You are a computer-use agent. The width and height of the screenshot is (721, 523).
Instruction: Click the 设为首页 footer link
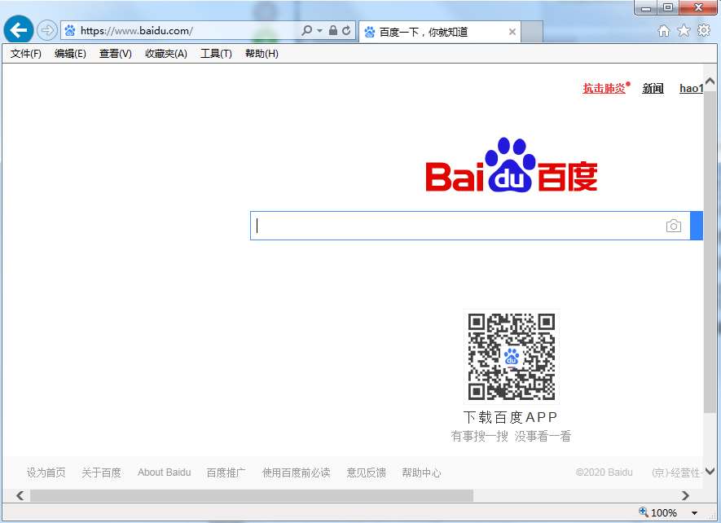click(46, 472)
